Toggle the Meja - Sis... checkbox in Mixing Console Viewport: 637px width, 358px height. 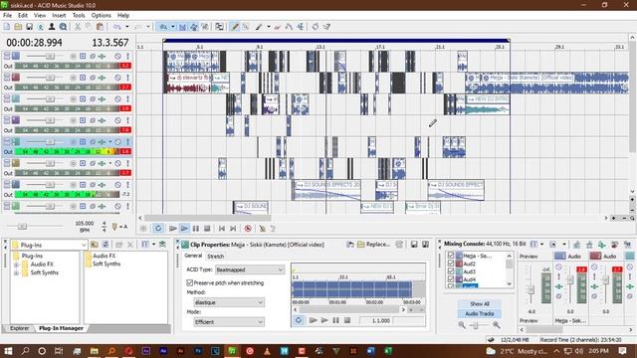pyautogui.click(x=451, y=256)
